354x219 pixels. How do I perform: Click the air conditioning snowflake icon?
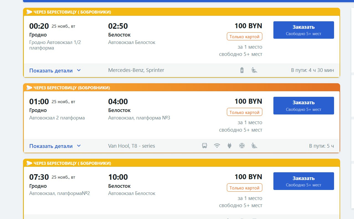tap(242, 146)
